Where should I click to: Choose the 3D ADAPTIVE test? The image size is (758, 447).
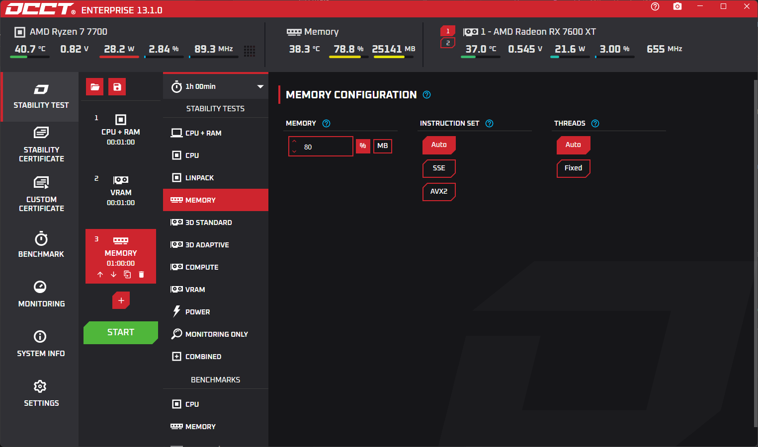click(x=216, y=245)
